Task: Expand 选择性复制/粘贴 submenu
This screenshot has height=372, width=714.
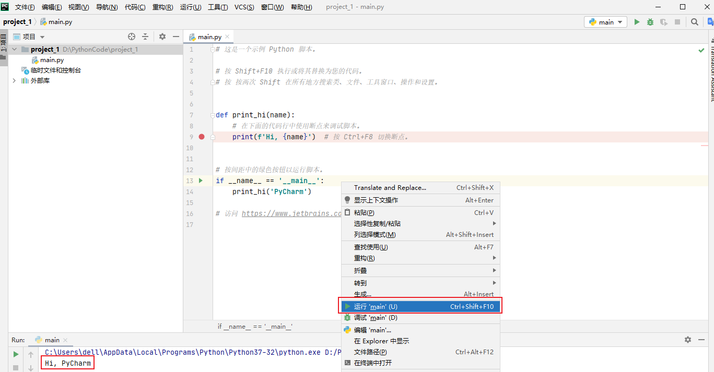Action: [x=420, y=223]
